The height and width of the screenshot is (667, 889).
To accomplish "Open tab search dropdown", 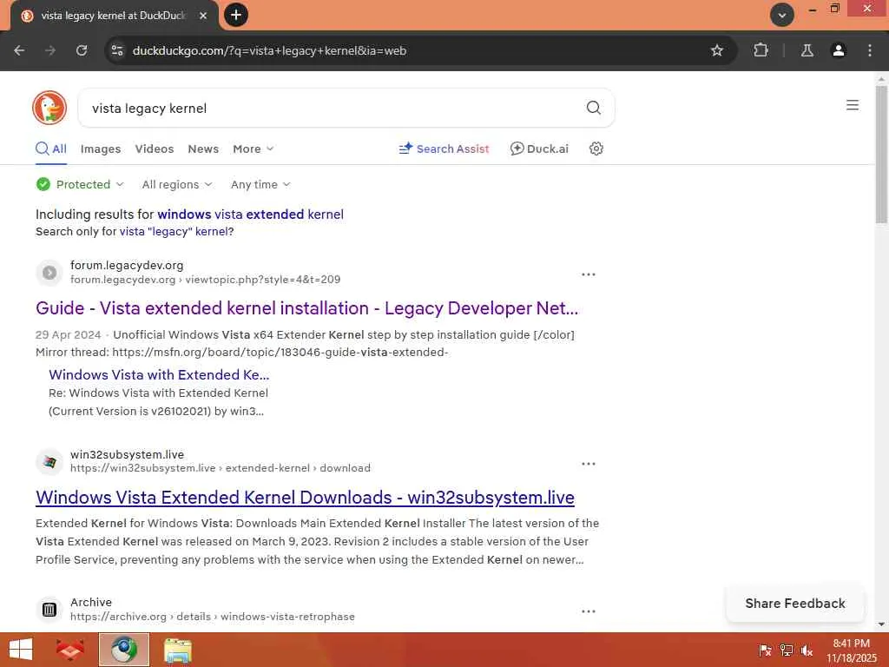I will click(x=781, y=15).
